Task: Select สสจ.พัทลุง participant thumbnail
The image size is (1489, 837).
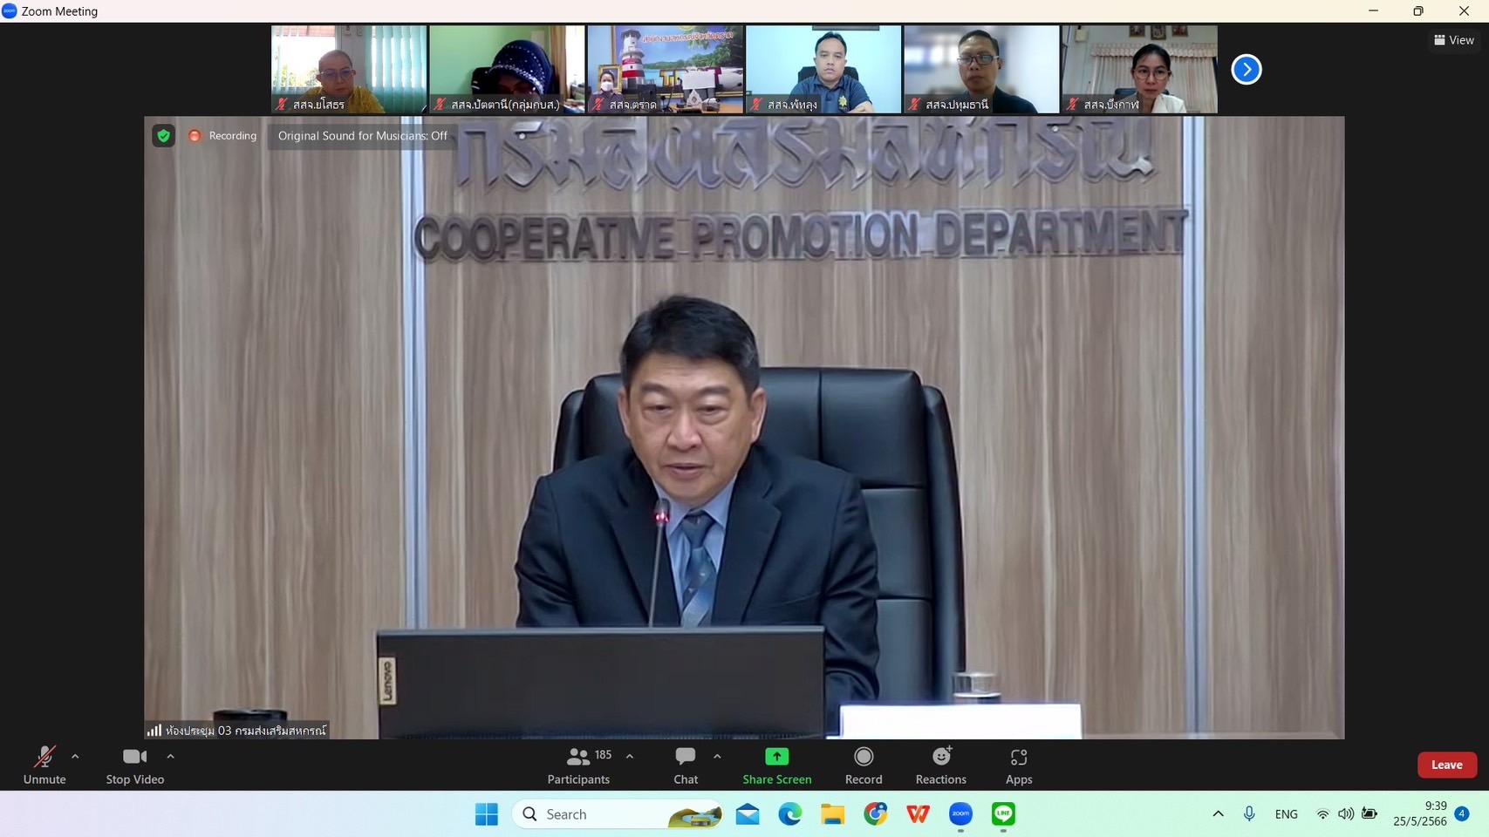Action: [x=823, y=69]
